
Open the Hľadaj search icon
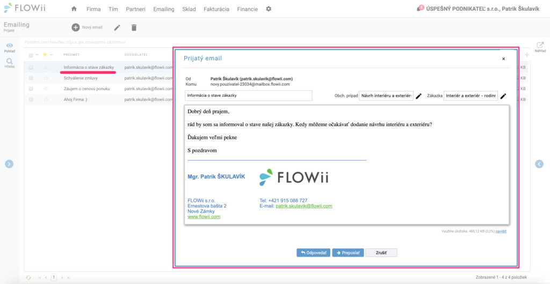click(10, 61)
